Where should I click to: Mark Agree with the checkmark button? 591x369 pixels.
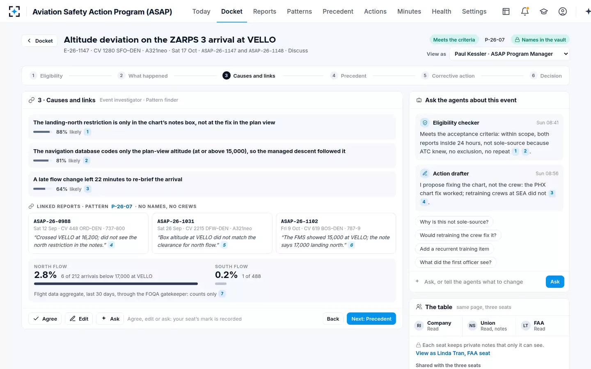coord(45,319)
